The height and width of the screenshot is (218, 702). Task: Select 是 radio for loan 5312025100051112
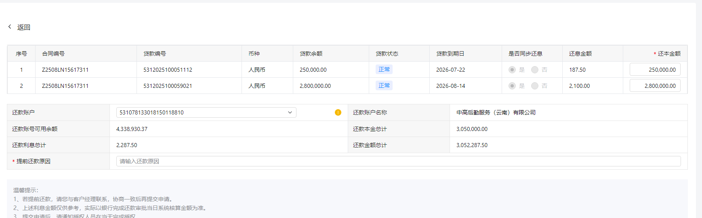(x=512, y=70)
